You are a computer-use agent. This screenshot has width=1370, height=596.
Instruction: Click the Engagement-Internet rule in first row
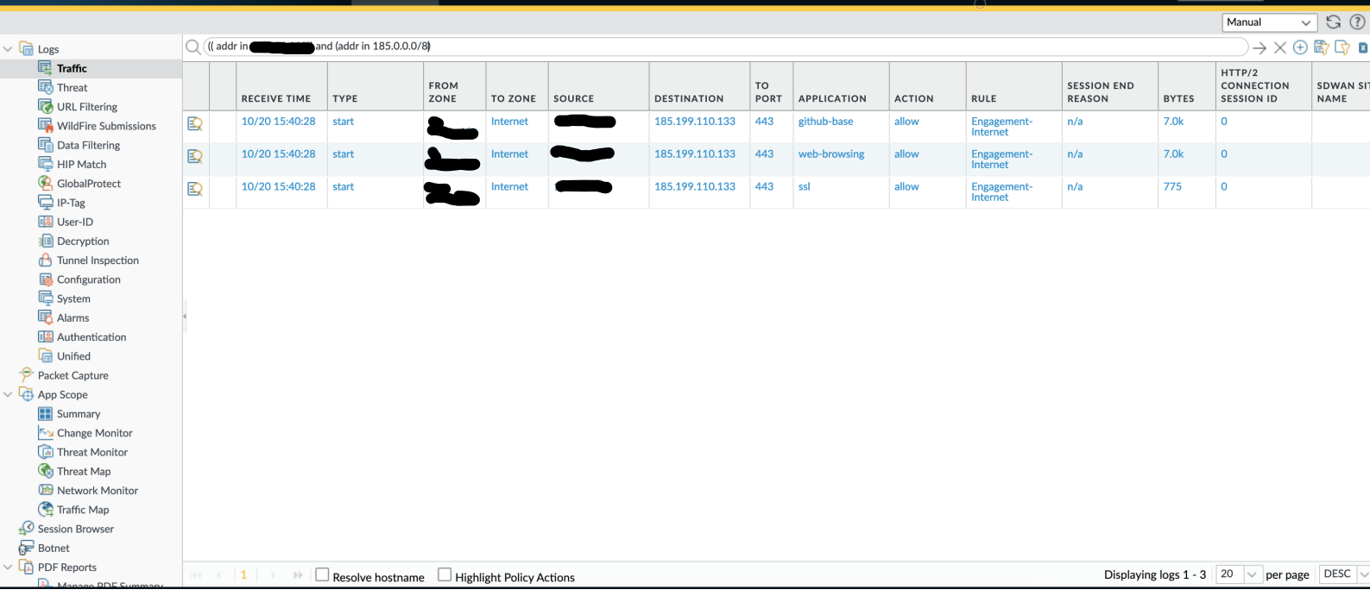pyautogui.click(x=1001, y=127)
